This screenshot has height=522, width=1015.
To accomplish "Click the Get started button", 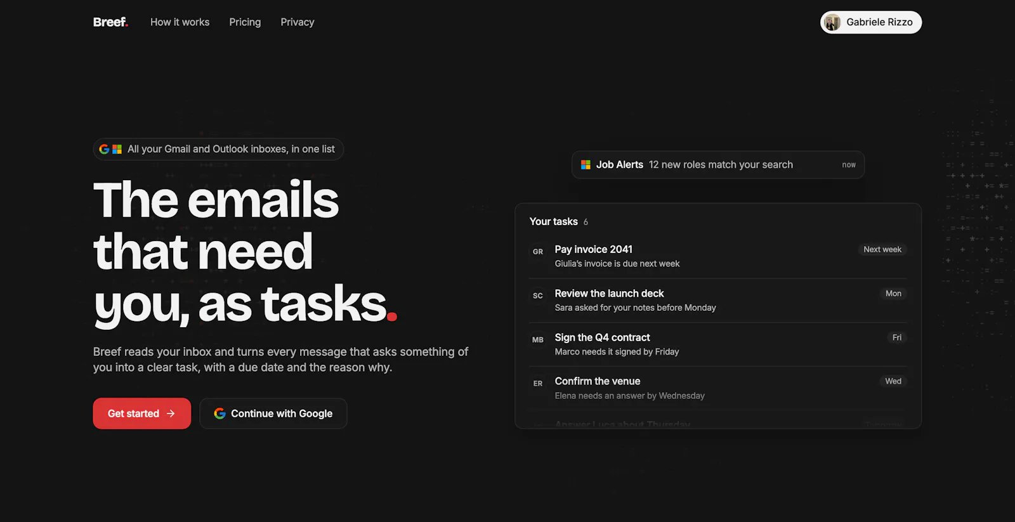I will [x=142, y=414].
